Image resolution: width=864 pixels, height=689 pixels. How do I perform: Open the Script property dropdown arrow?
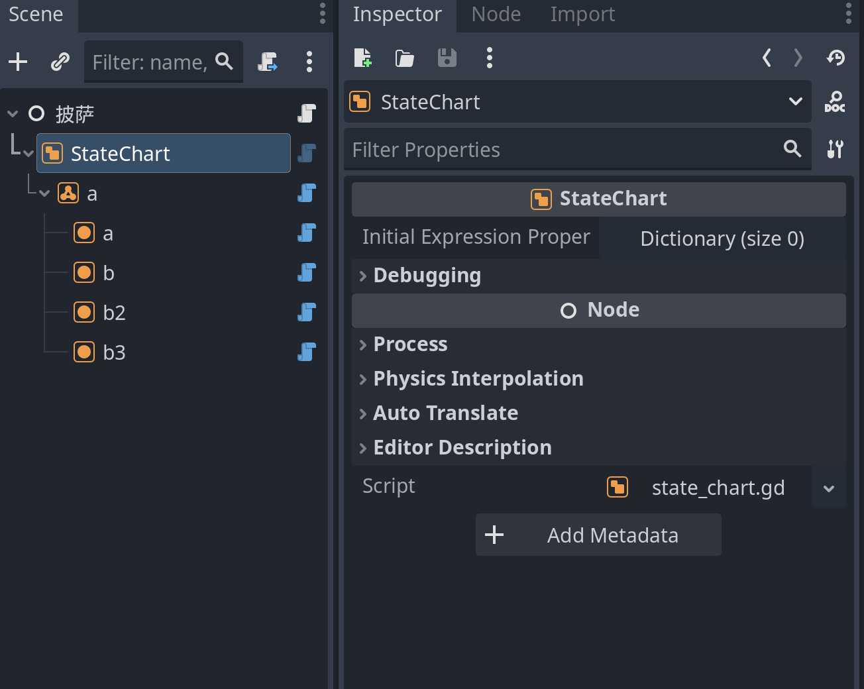click(x=828, y=488)
